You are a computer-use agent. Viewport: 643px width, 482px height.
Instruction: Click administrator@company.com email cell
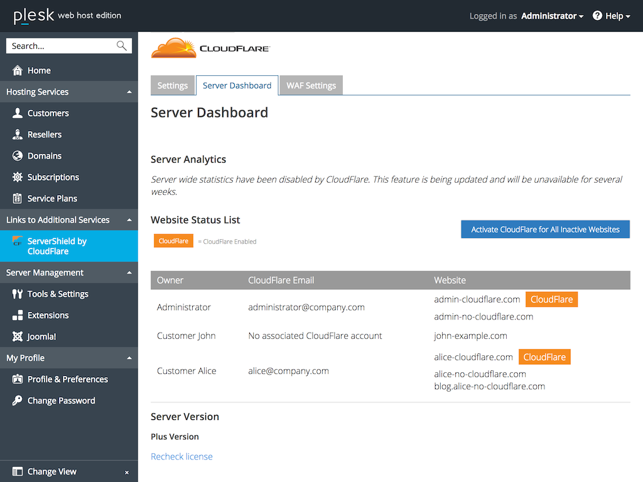point(306,308)
